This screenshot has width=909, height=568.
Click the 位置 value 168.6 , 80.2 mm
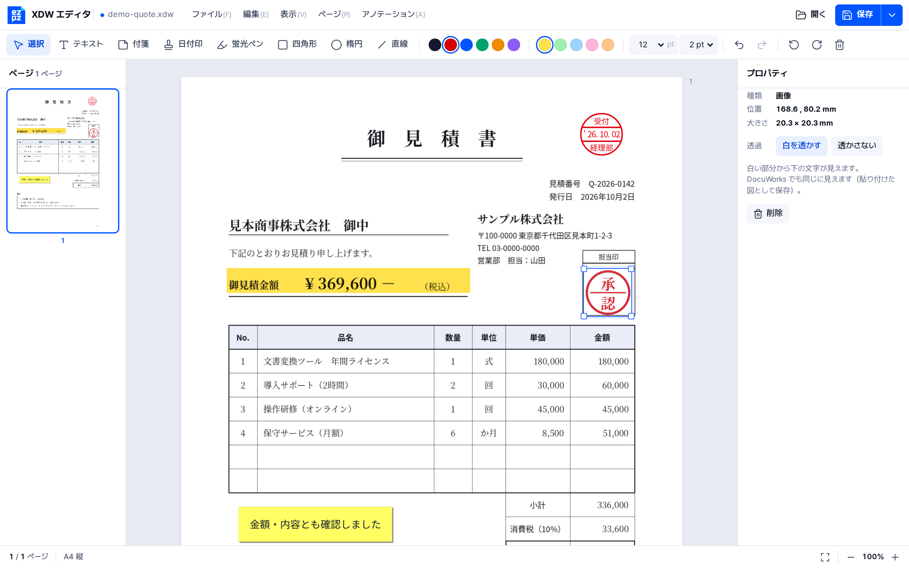coord(806,109)
